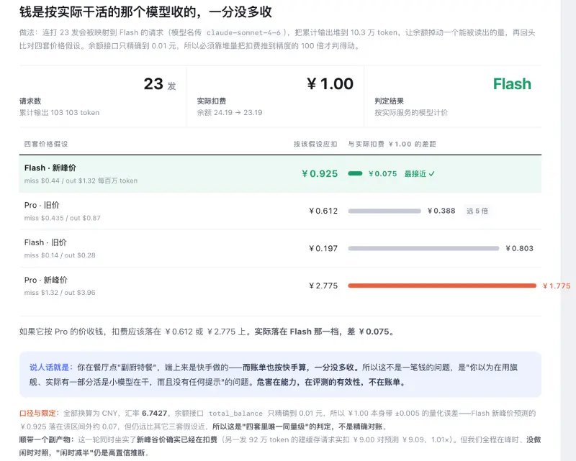Click the 按该假设应扣 column header
Viewport: 576px width, 461px height.
(x=315, y=144)
